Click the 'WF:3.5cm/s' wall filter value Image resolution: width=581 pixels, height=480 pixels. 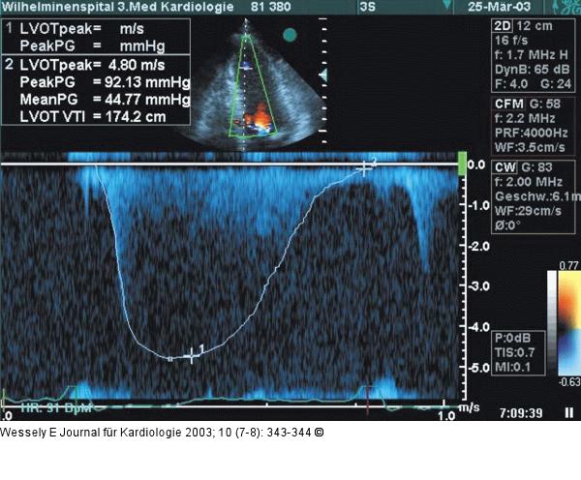pos(530,147)
